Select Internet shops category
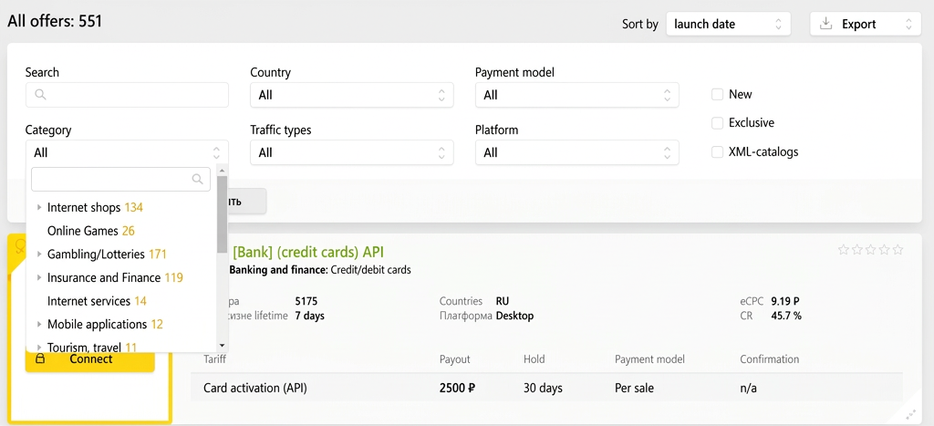 click(x=95, y=207)
